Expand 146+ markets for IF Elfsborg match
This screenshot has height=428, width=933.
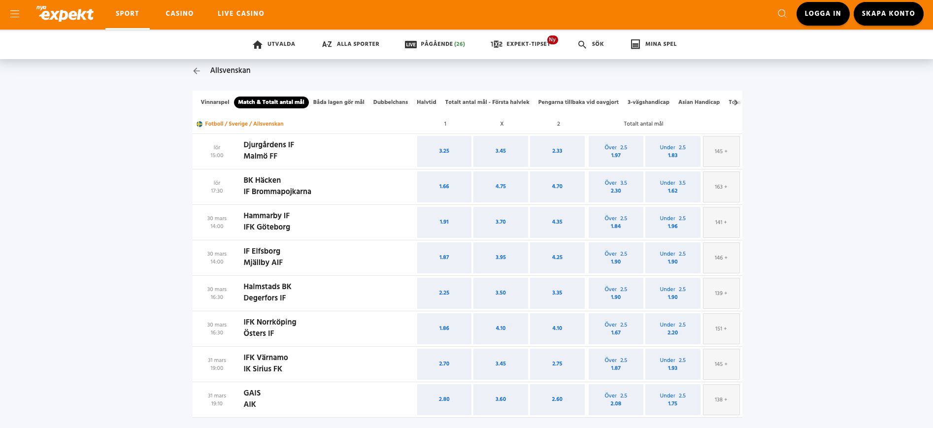pos(721,258)
